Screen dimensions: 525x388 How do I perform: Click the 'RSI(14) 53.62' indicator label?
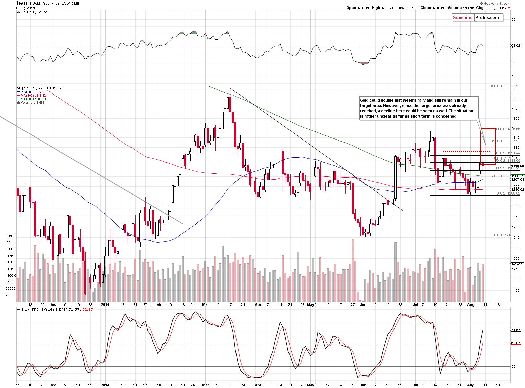pyautogui.click(x=34, y=12)
